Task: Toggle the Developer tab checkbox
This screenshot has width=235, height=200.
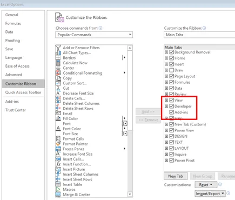Action: (172, 106)
